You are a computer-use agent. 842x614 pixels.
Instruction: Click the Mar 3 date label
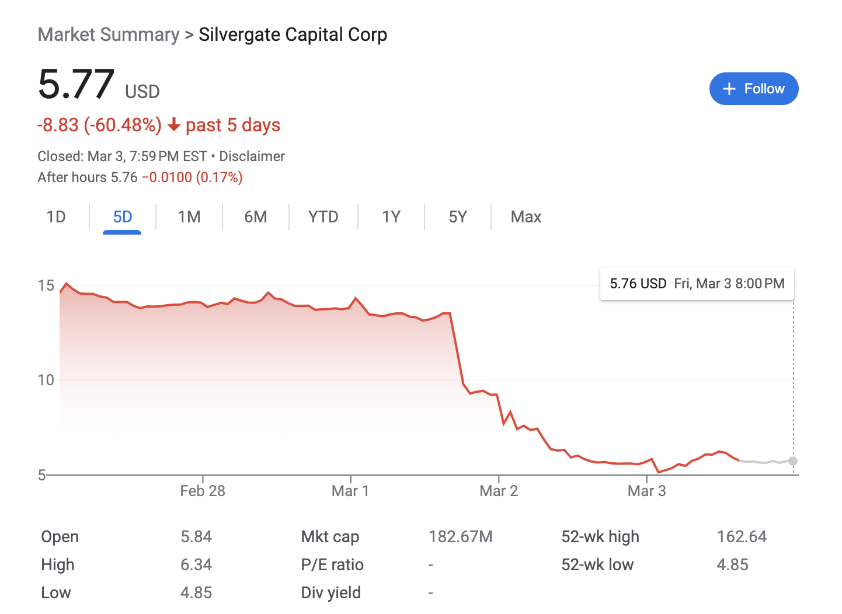[x=646, y=491]
